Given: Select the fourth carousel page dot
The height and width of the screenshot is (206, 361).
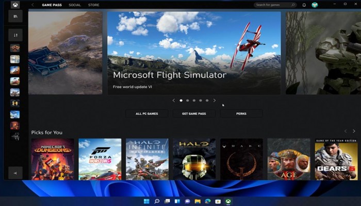Looking at the screenshot, I should [x=201, y=100].
